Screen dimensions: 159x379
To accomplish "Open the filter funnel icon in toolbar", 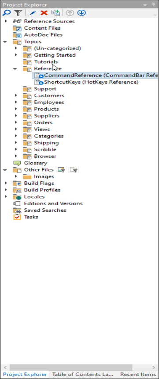I will [18, 13].
